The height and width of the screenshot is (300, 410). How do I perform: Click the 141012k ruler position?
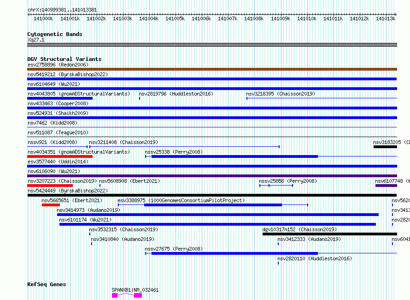point(359,18)
